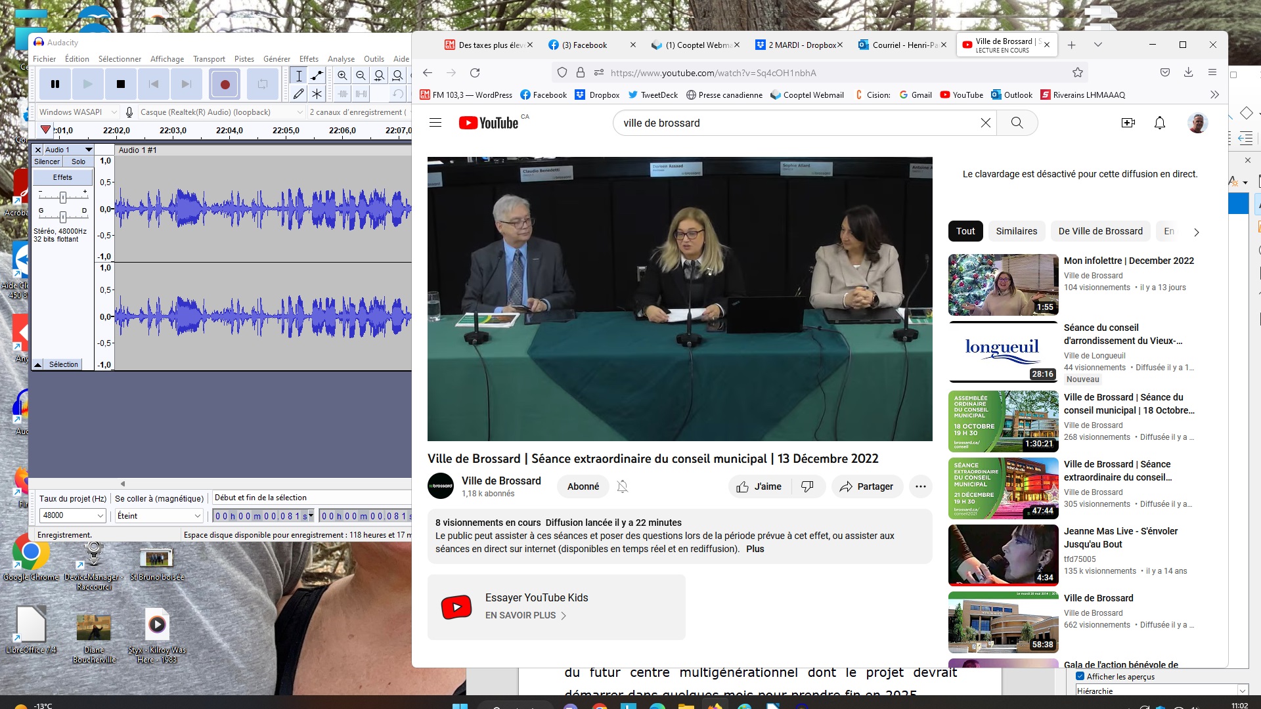
Task: Pause the Audacity recording
Action: 55,84
